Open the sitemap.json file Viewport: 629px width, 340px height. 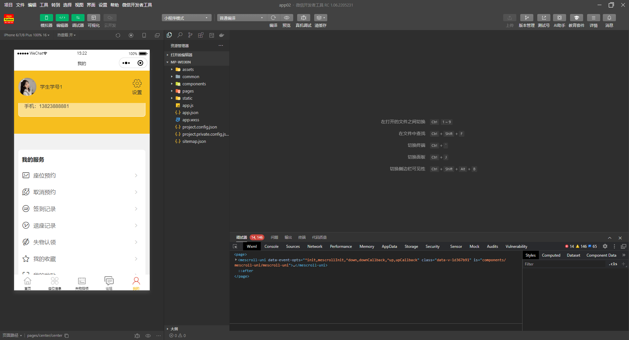pos(197,141)
